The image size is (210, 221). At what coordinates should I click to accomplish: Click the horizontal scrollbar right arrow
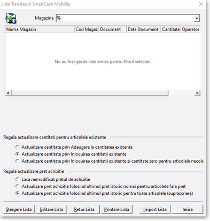[197, 93]
